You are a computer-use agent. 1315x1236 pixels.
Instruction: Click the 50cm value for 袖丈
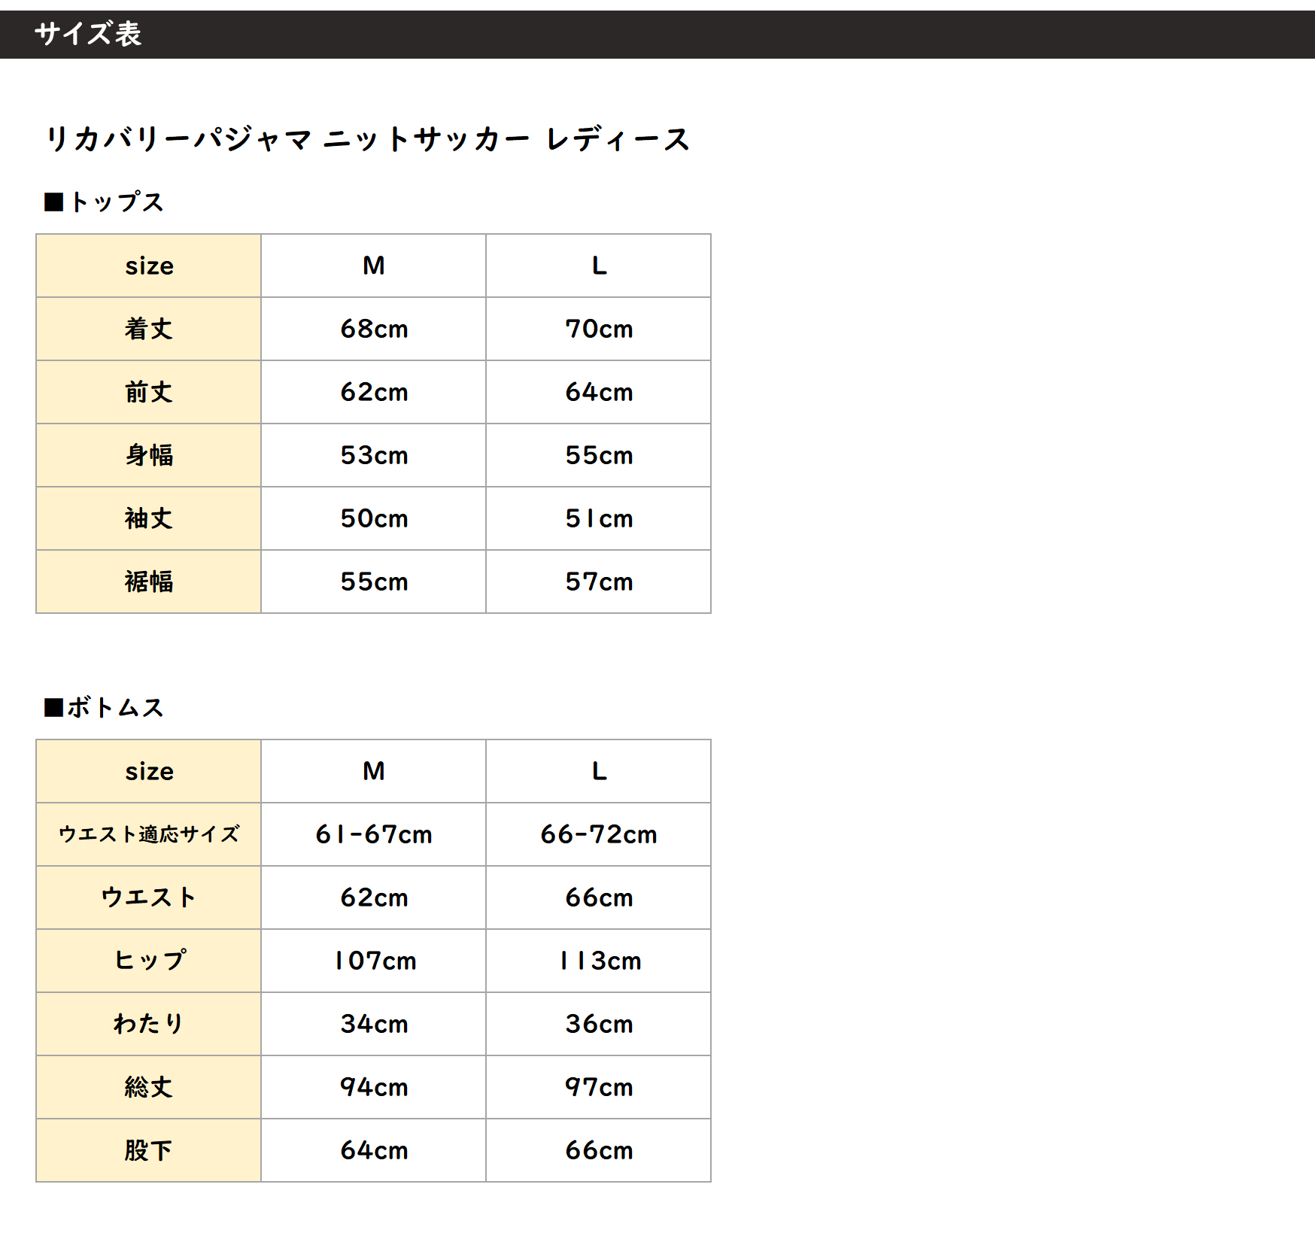(374, 518)
